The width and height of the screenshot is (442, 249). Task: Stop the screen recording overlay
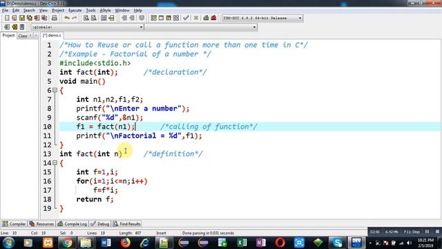tap(437, 232)
